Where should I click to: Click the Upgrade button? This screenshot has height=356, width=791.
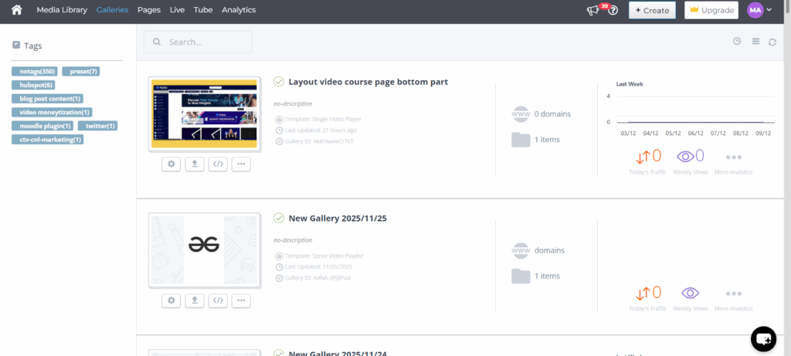tap(711, 10)
